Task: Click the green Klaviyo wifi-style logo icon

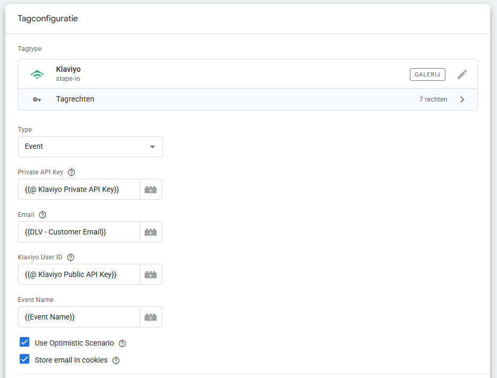Action: 37,74
